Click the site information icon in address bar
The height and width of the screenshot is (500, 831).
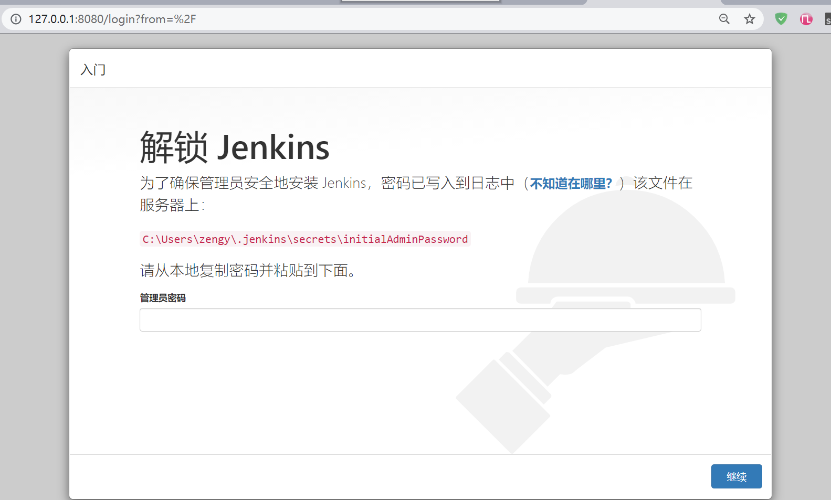coord(16,19)
